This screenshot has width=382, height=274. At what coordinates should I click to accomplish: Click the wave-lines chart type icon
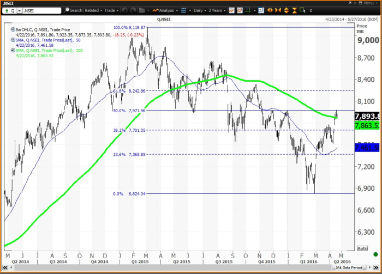coord(184,10)
